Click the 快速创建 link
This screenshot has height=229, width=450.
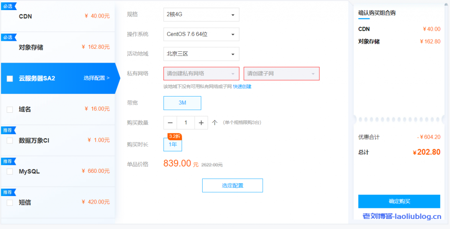[x=242, y=87]
